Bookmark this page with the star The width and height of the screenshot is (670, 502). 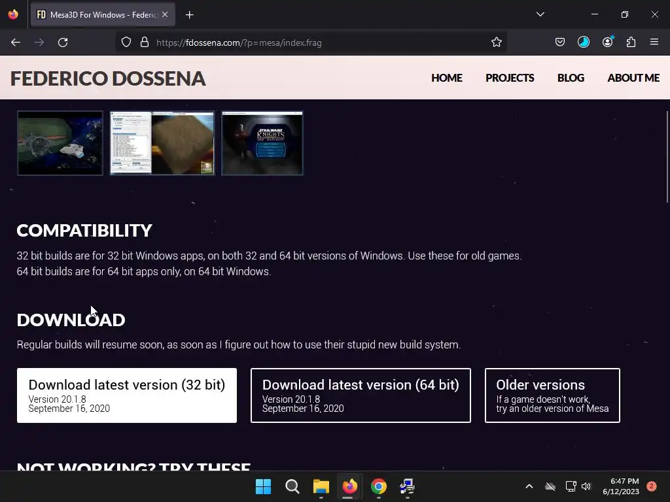(496, 42)
